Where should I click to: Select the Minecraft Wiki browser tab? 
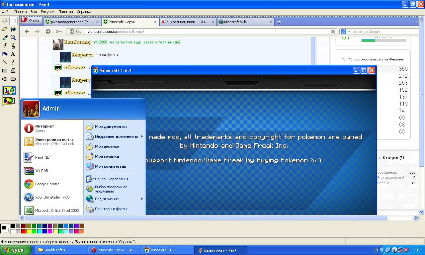pos(245,22)
